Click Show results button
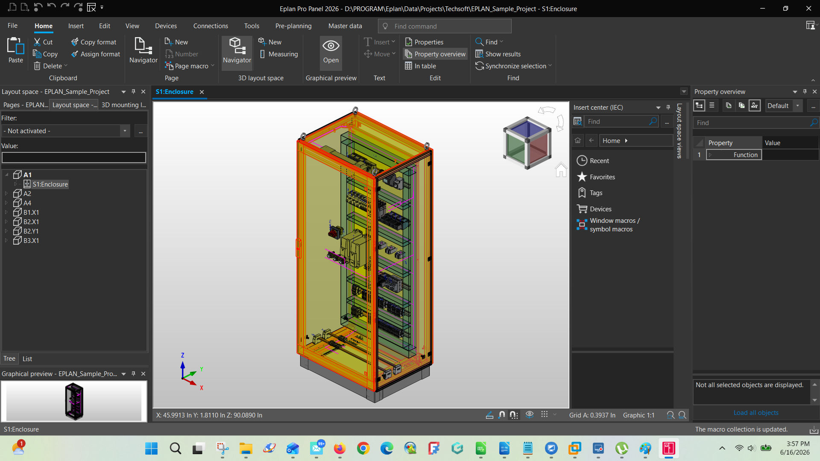This screenshot has height=461, width=820. (498, 54)
